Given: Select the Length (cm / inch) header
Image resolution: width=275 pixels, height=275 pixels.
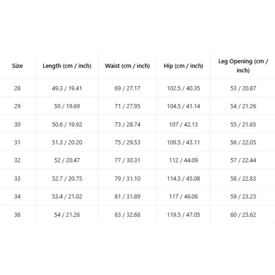Looking at the screenshot, I should point(67,66).
